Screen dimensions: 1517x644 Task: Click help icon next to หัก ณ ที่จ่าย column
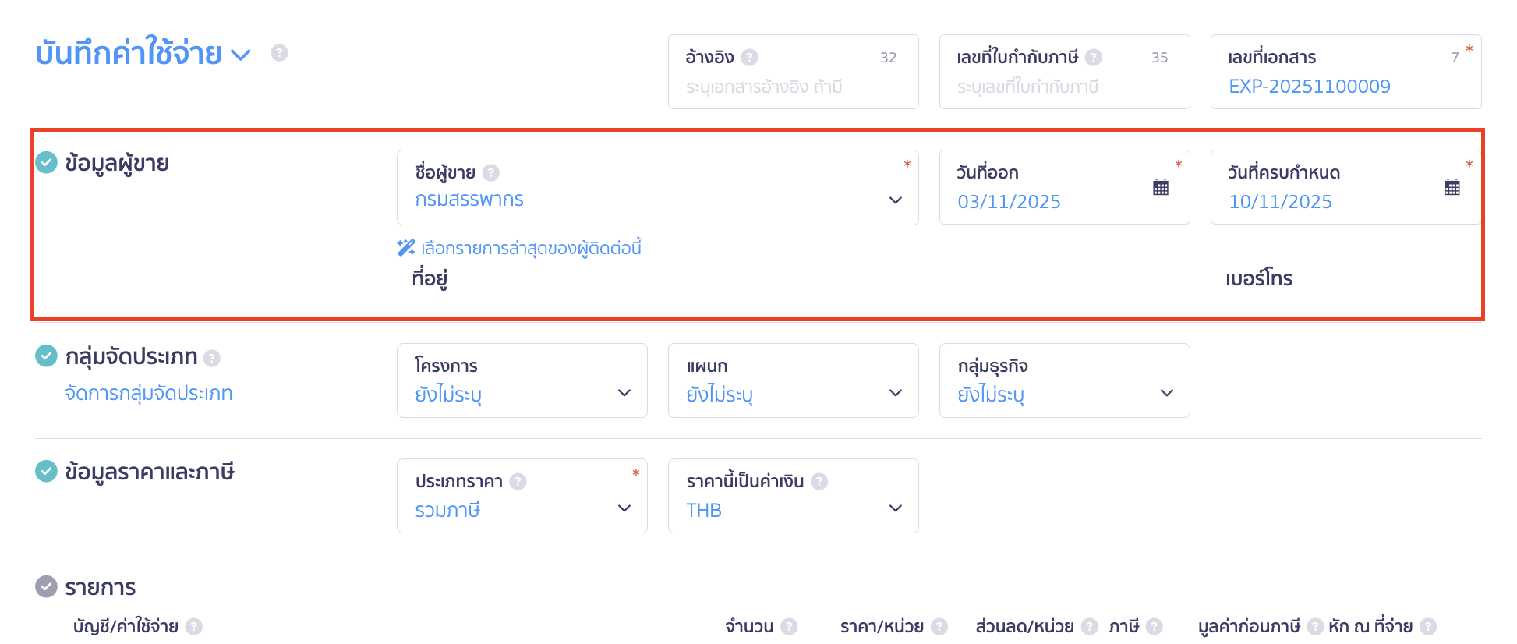(1427, 626)
